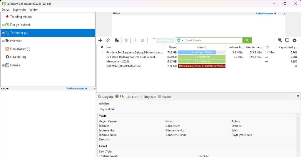This screenshot has width=301, height=157.
Task: Expand the Pro ya Yükselt node
Action: point(3,25)
